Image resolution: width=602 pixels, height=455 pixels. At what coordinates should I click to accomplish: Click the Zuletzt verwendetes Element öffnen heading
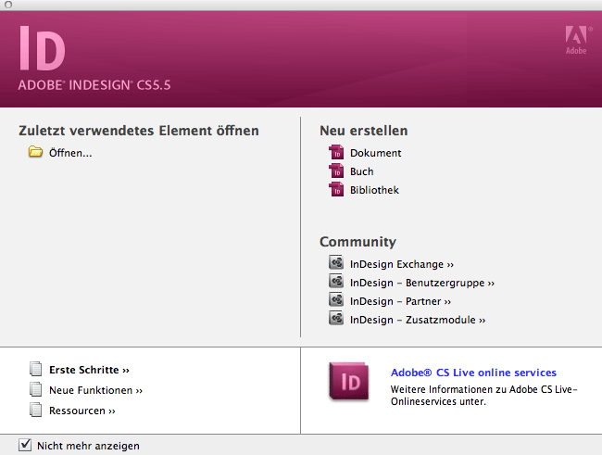(x=139, y=131)
